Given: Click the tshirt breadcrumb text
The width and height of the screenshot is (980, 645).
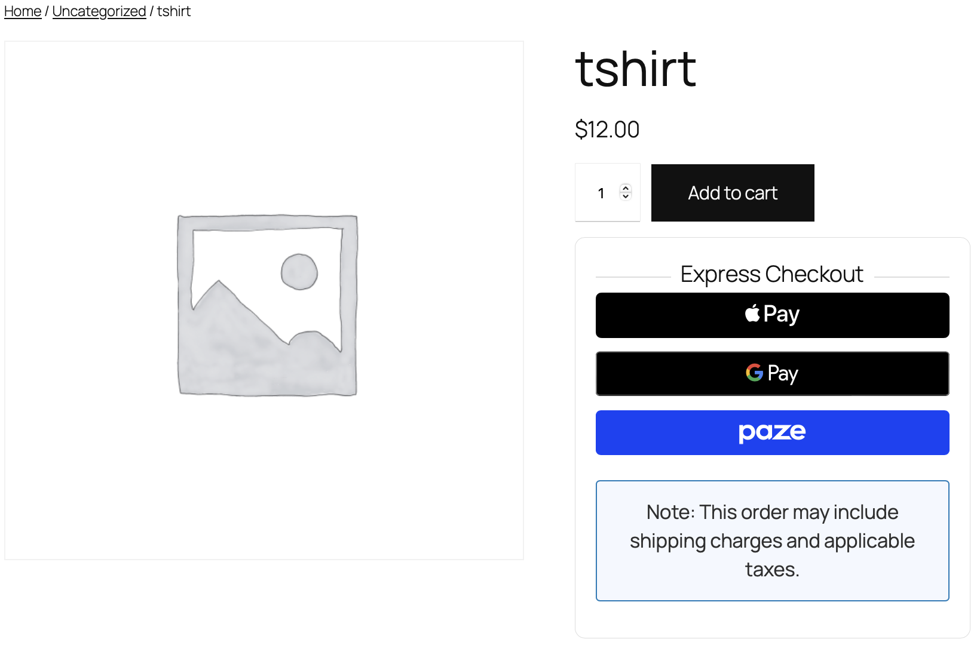Looking at the screenshot, I should click(x=174, y=11).
